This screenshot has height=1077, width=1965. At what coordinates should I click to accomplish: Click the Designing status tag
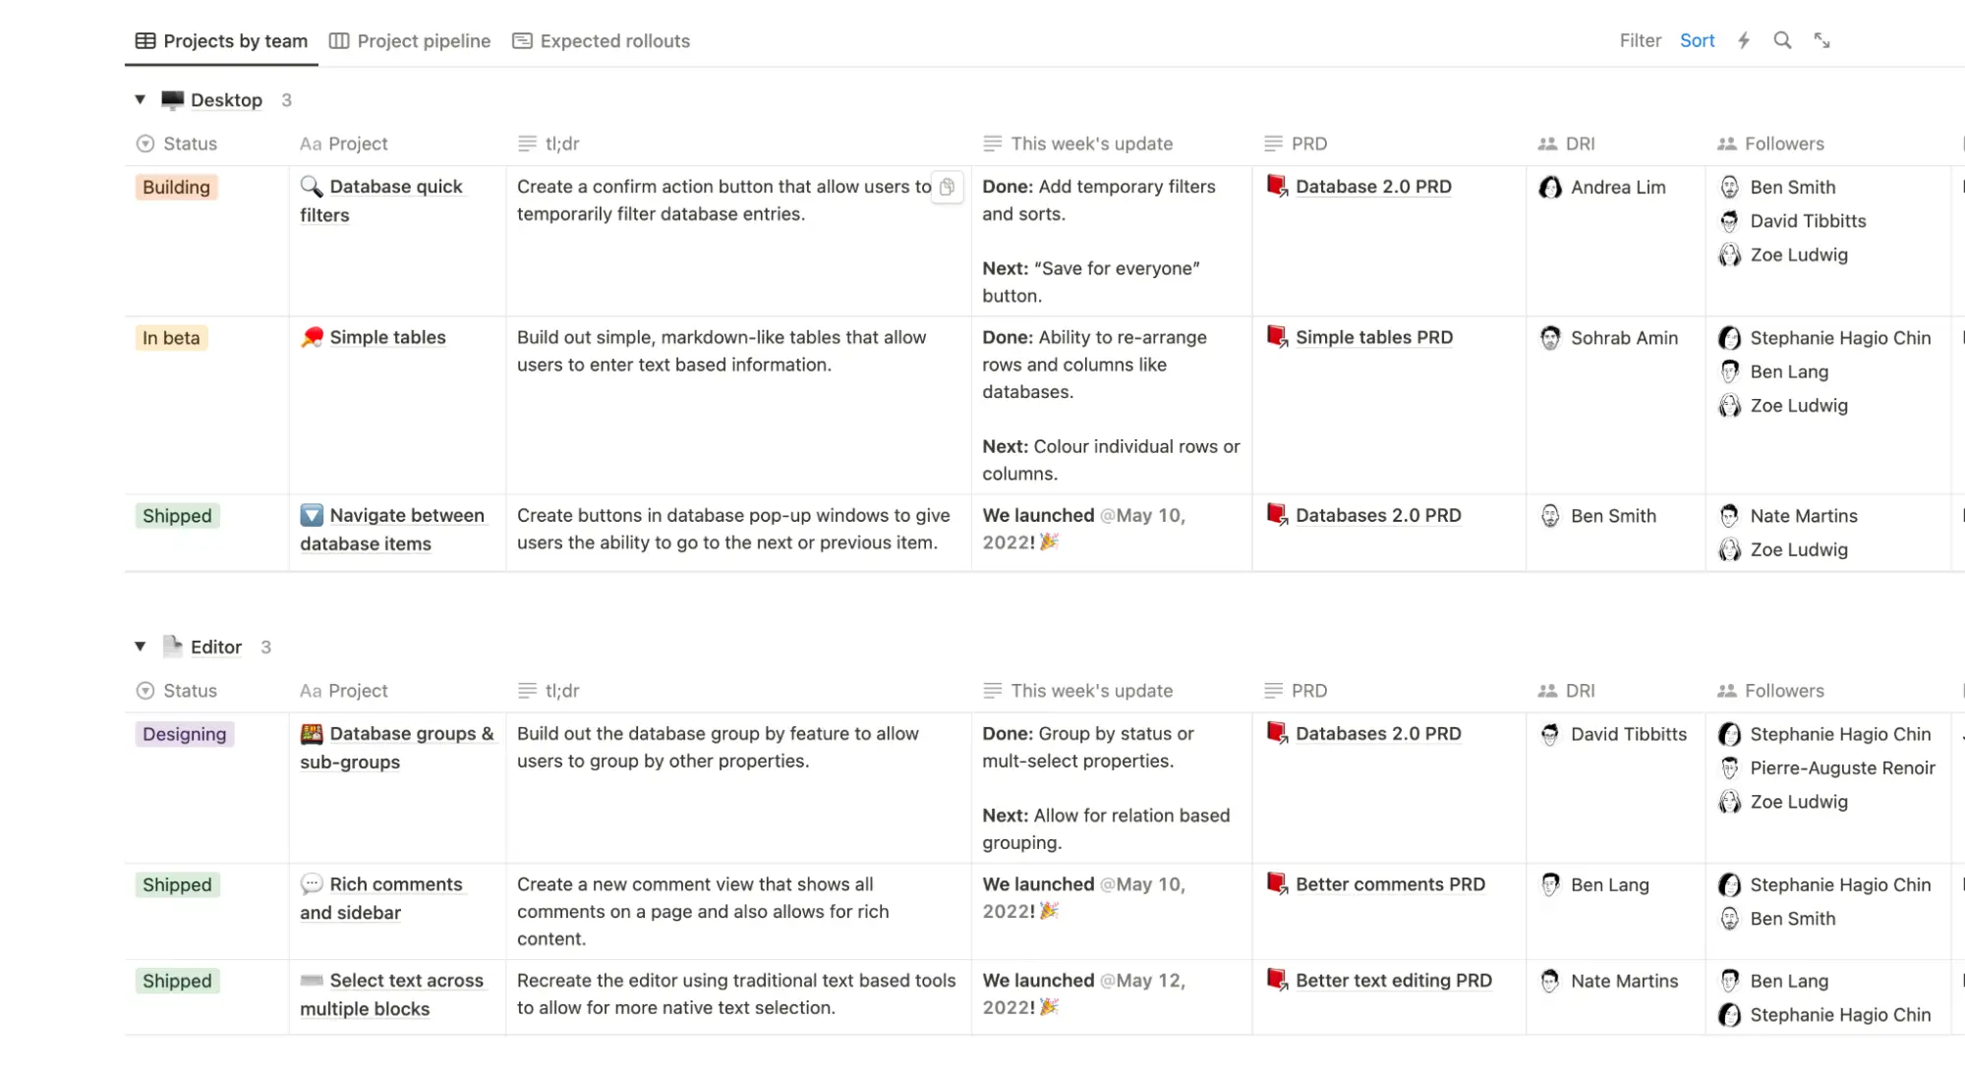(x=184, y=735)
